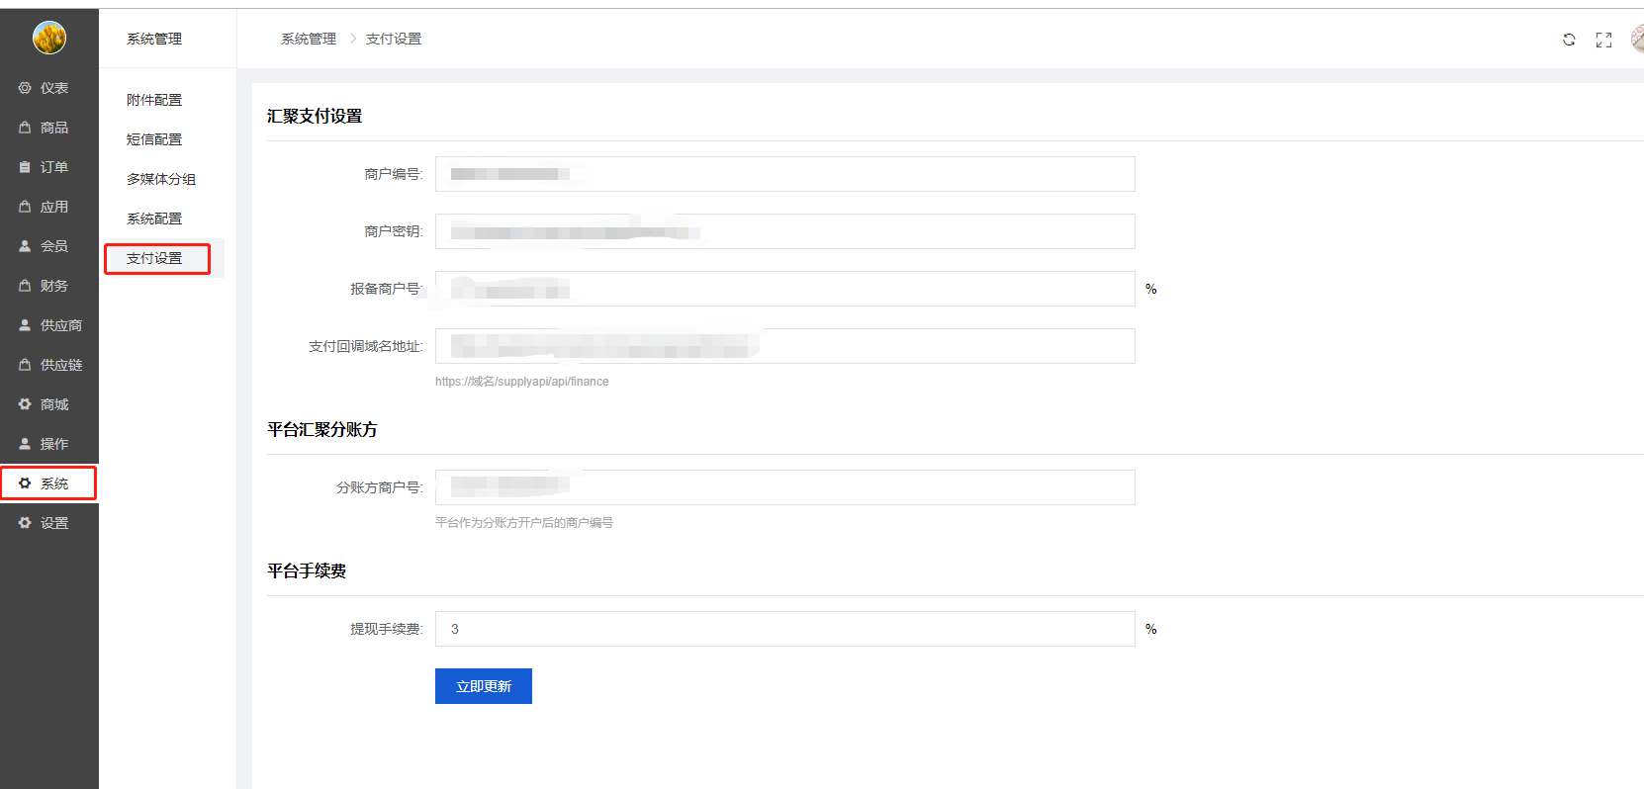This screenshot has height=789, width=1644.
Task: Click into the 提现手续费 input field
Action: point(784,629)
